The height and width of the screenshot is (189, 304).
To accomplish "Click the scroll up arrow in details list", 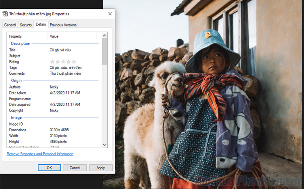I will (x=105, y=36).
